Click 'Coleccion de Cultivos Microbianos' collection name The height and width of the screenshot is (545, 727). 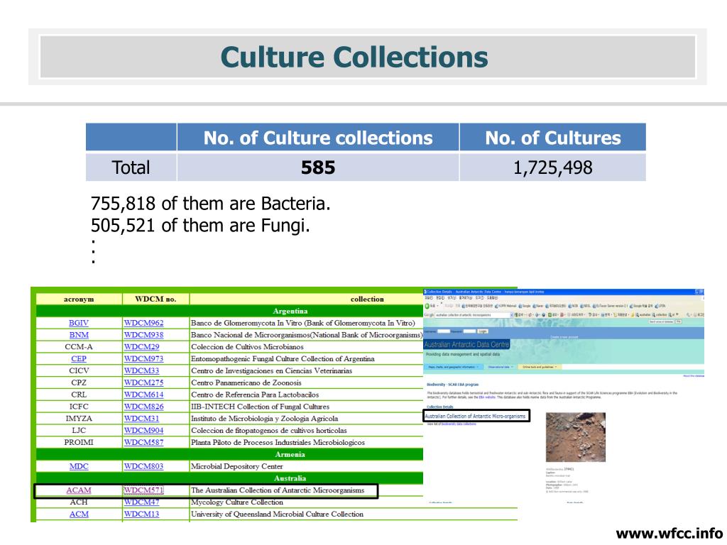247,346
